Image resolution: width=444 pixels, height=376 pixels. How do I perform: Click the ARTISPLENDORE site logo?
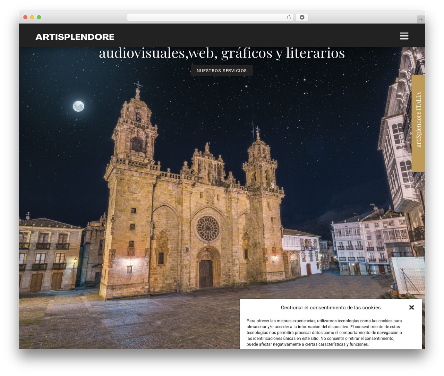click(x=75, y=37)
